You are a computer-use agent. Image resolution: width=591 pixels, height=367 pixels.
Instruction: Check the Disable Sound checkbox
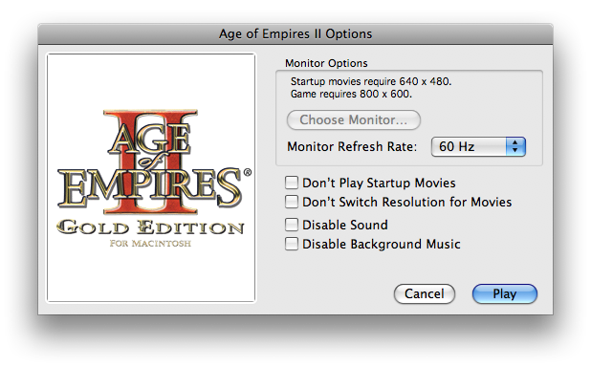tap(292, 225)
